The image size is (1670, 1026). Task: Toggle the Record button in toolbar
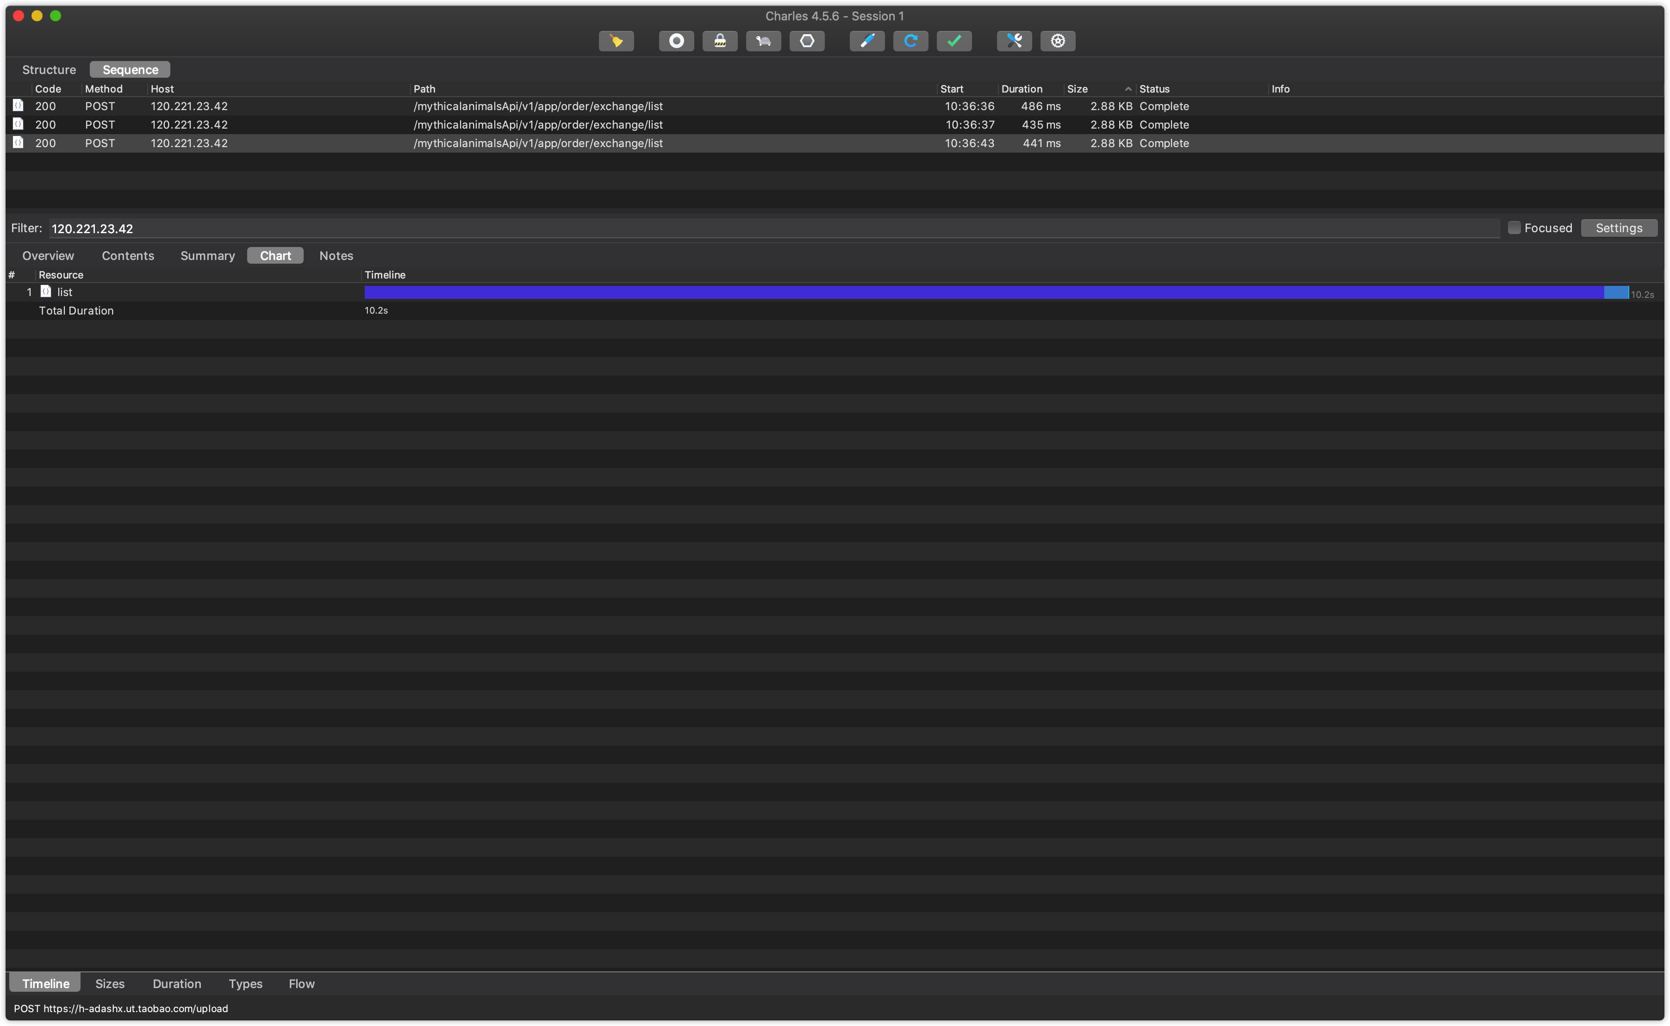676,41
